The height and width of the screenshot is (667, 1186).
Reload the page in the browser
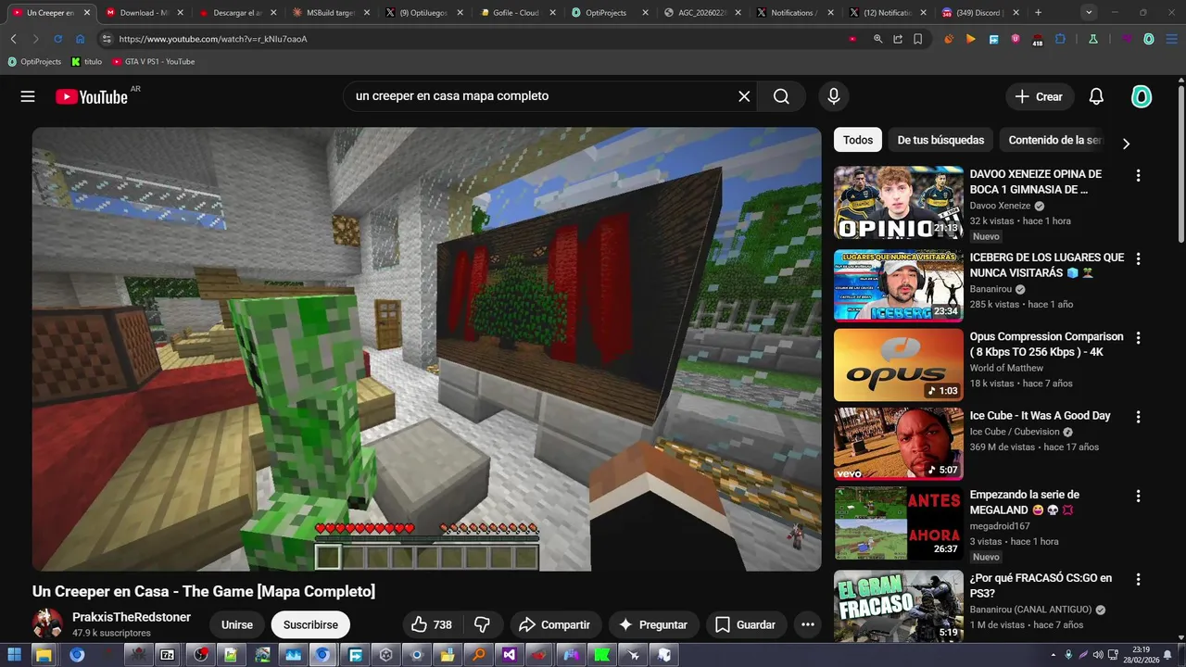click(x=57, y=39)
